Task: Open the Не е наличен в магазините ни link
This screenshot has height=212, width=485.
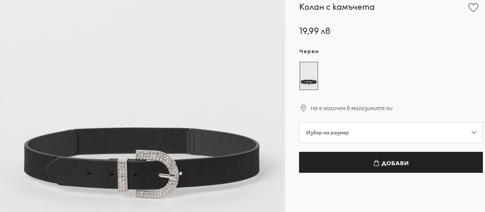Action: 351,108
